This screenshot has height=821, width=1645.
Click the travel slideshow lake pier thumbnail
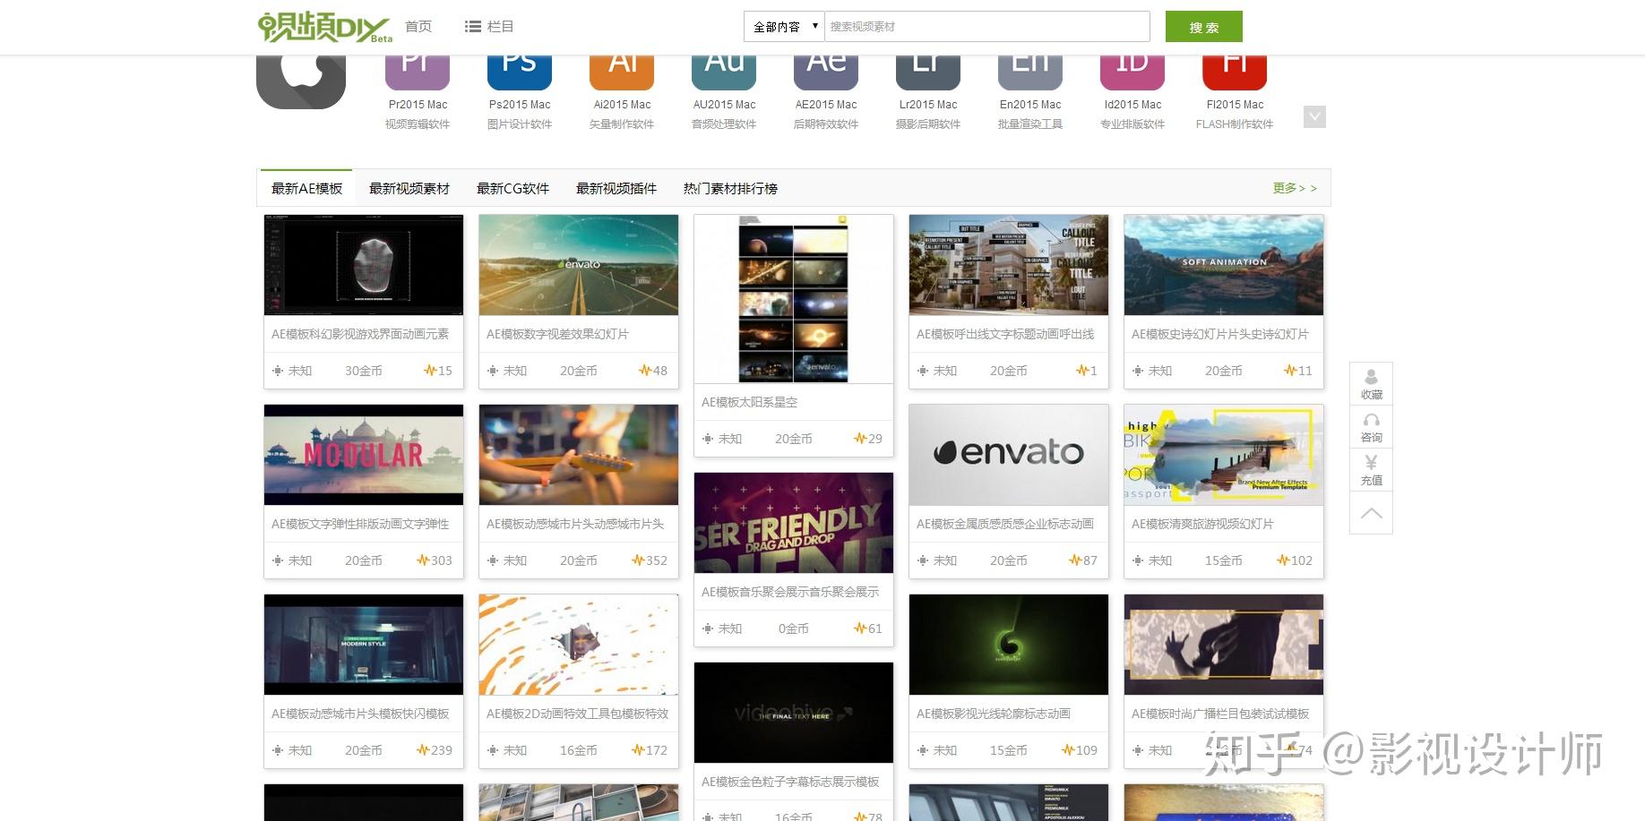1224,455
